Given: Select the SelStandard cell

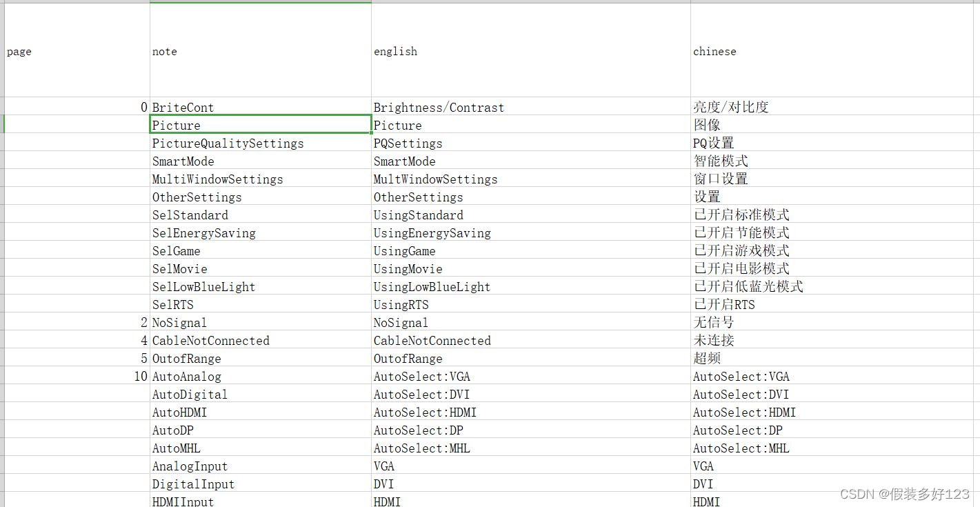Looking at the screenshot, I should [261, 215].
